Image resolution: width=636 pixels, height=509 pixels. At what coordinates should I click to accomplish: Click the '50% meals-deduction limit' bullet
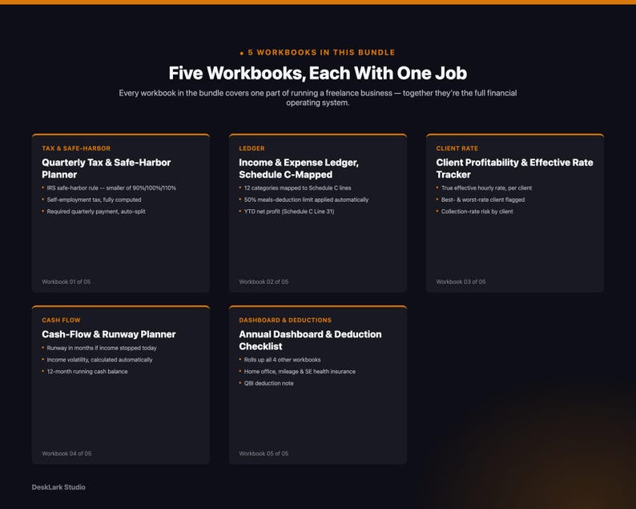pos(306,200)
